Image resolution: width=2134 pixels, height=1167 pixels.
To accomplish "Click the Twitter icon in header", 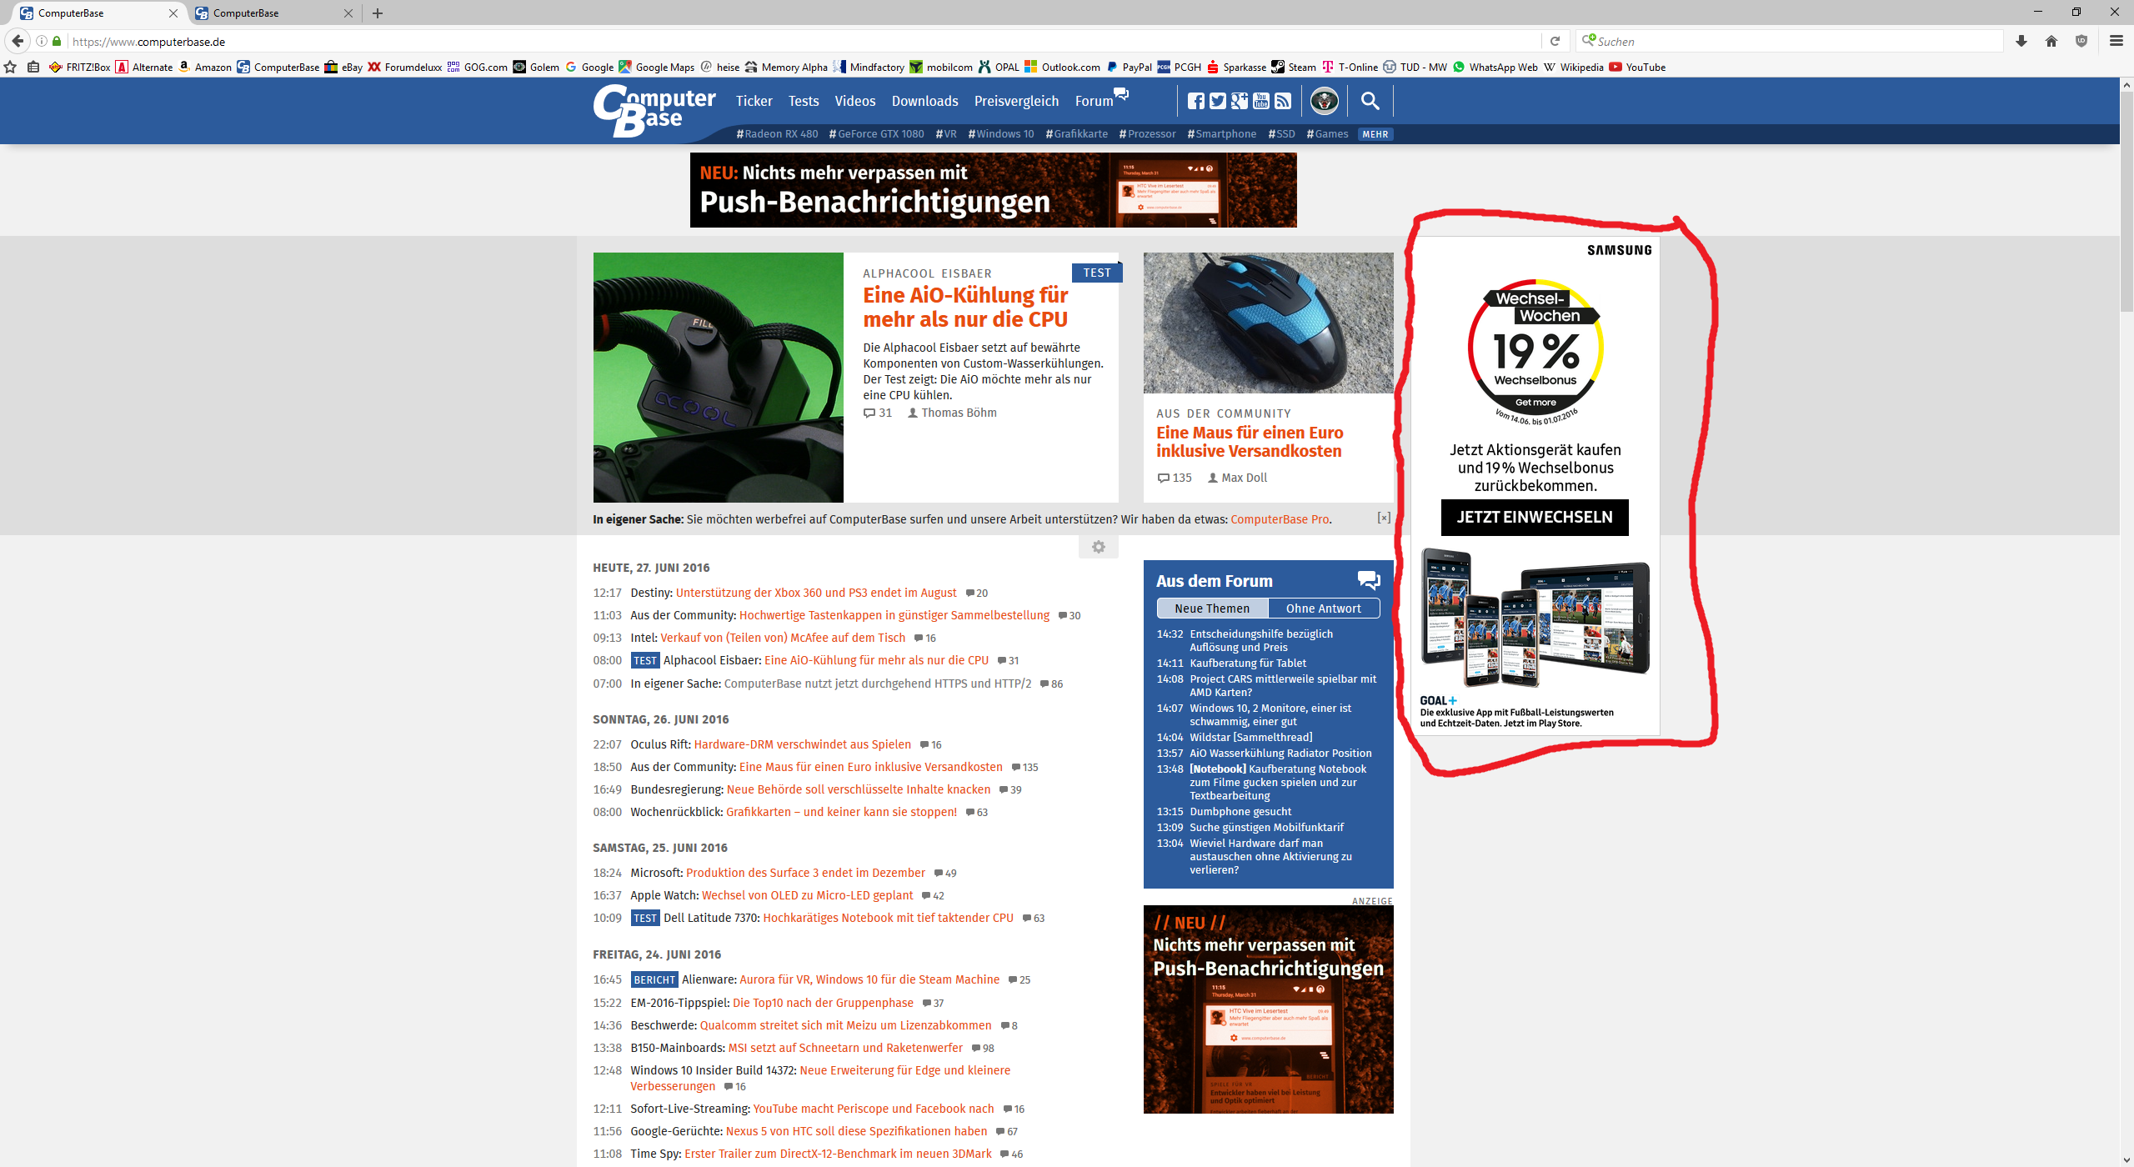I will click(1218, 101).
